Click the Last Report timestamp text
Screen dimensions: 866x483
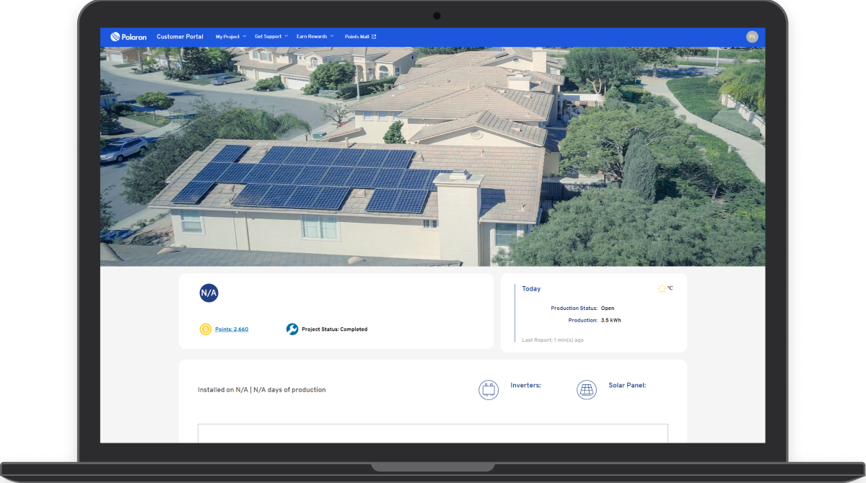(553, 340)
